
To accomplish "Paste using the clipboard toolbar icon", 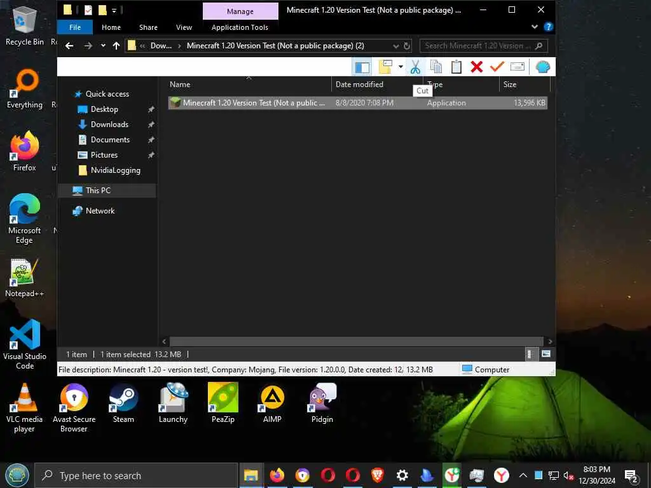I will [456, 67].
